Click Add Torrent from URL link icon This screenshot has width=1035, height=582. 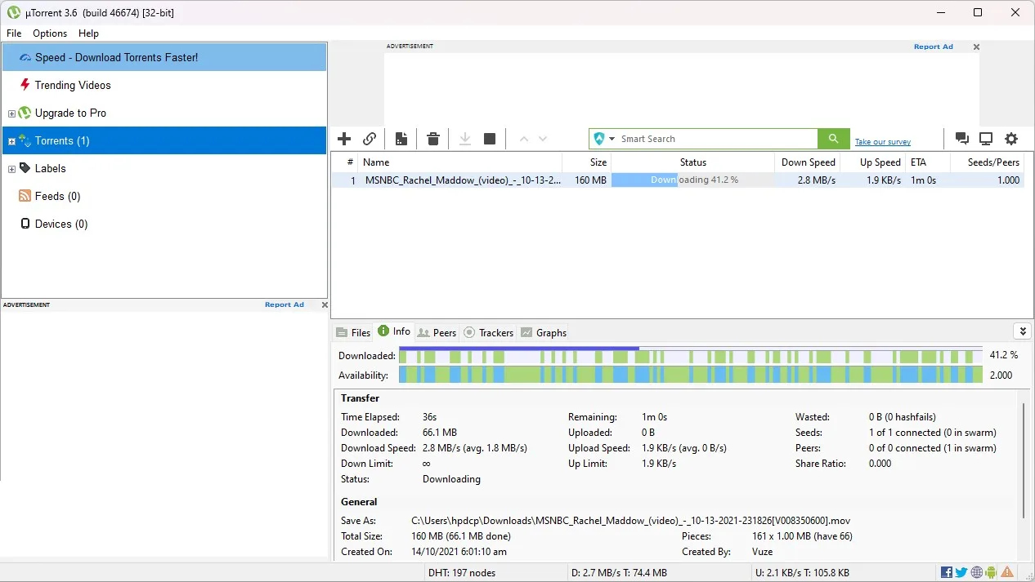(370, 139)
